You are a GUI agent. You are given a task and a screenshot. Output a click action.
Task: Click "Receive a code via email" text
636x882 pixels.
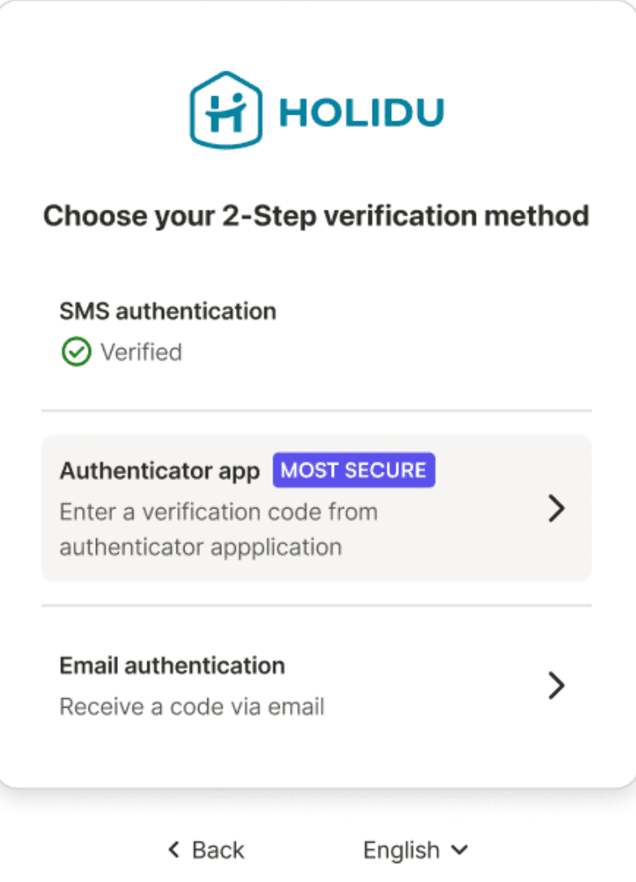coord(192,706)
